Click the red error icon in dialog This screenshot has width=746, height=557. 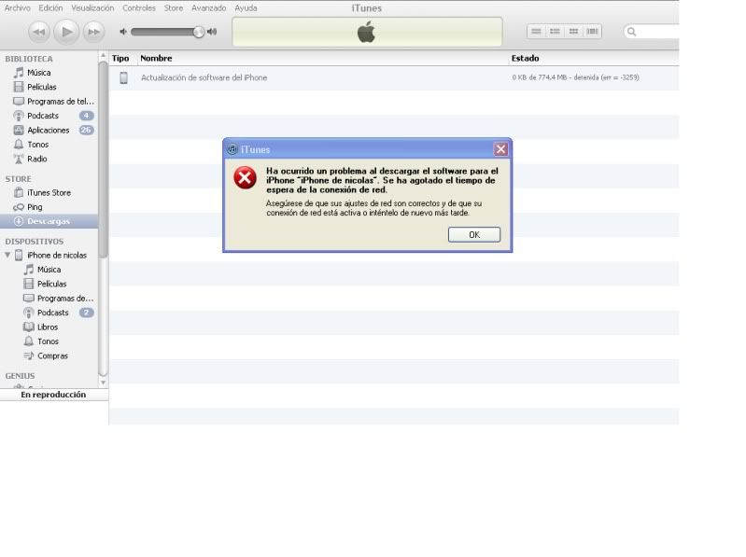tap(245, 178)
